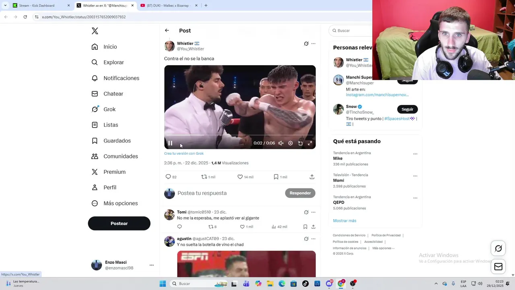Image resolution: width=515 pixels, height=290 pixels.
Task: Bookmark the post with 1 mil saves
Action: tap(280, 177)
